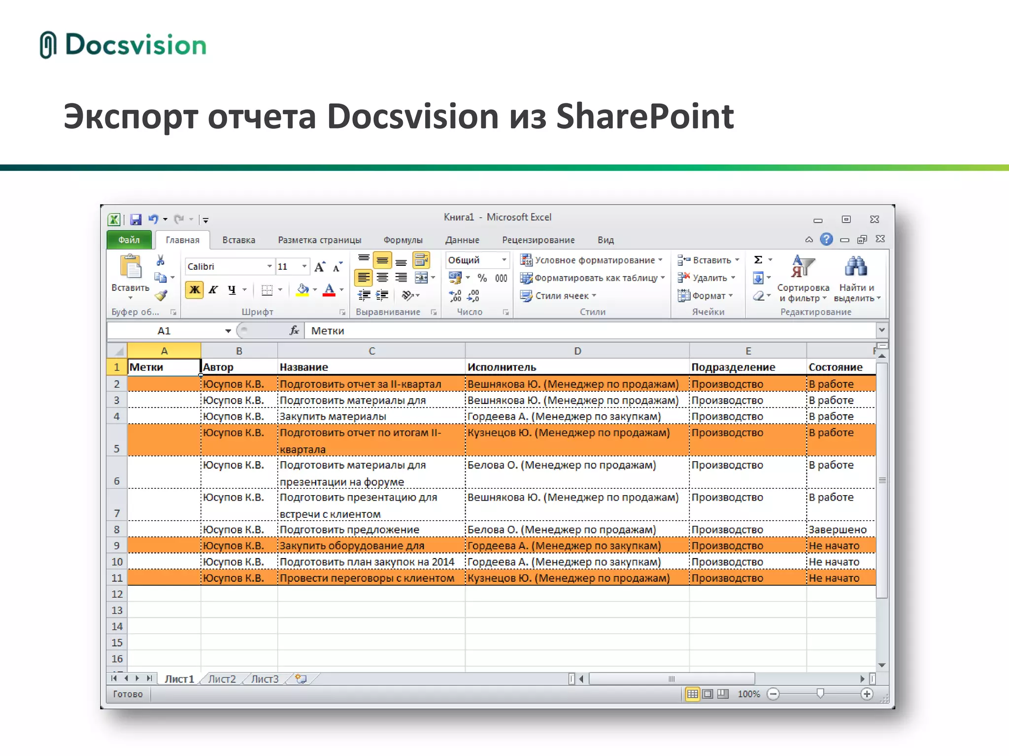Screen dimensions: 1009x756
Task: Open the Calibri font name dropdown
Action: tap(269, 266)
